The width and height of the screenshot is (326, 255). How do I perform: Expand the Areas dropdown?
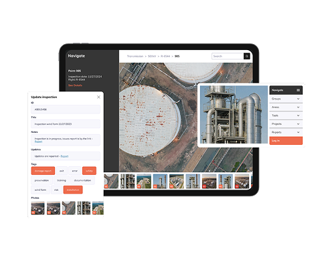point(286,107)
